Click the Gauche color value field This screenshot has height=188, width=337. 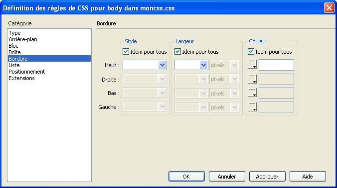coord(276,107)
